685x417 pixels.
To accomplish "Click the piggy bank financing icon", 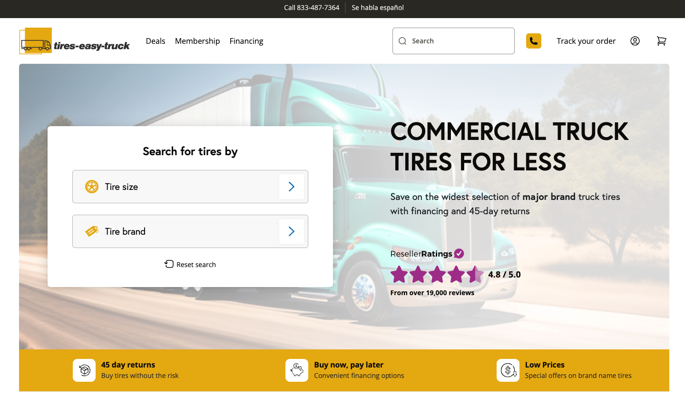I will coord(296,370).
